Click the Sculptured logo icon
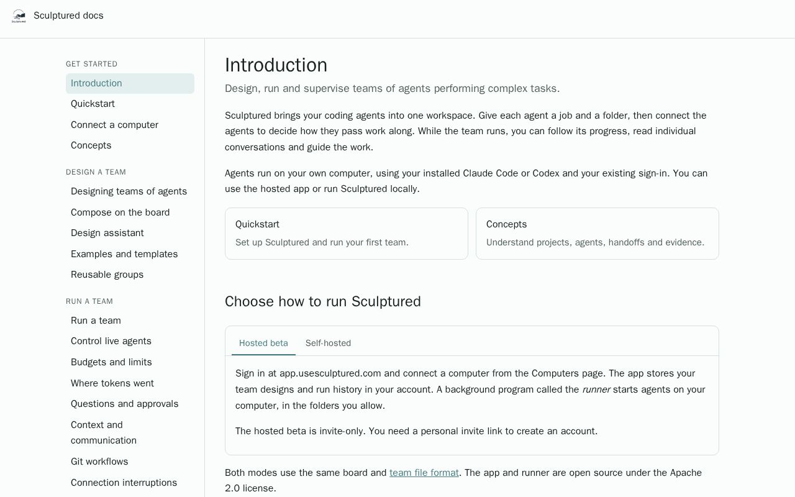The image size is (795, 497). pos(19,16)
